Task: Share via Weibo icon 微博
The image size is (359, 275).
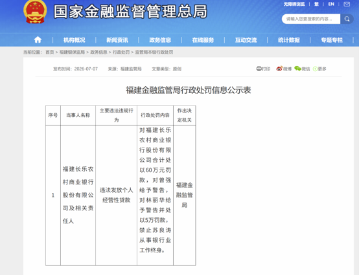Action: [x=284, y=69]
